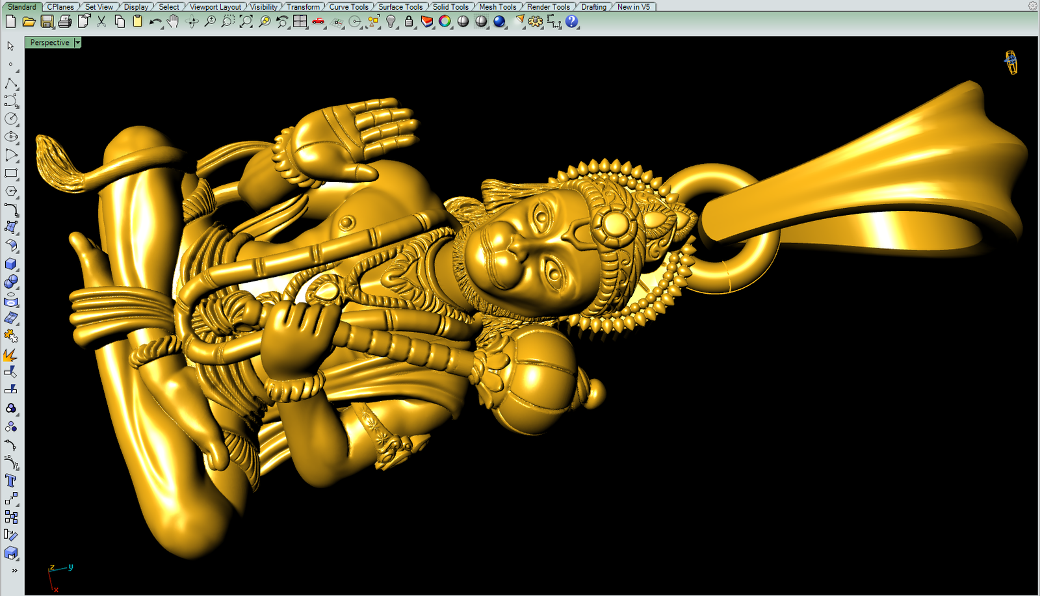Select Fillet Surface tool
This screenshot has width=1040, height=596.
click(x=11, y=246)
